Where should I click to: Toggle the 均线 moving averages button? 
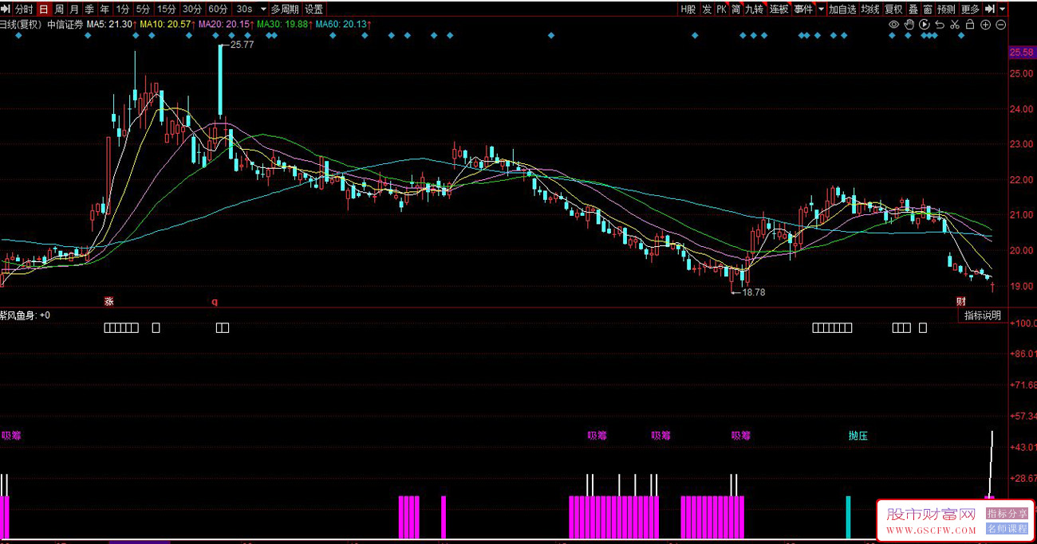pos(869,9)
